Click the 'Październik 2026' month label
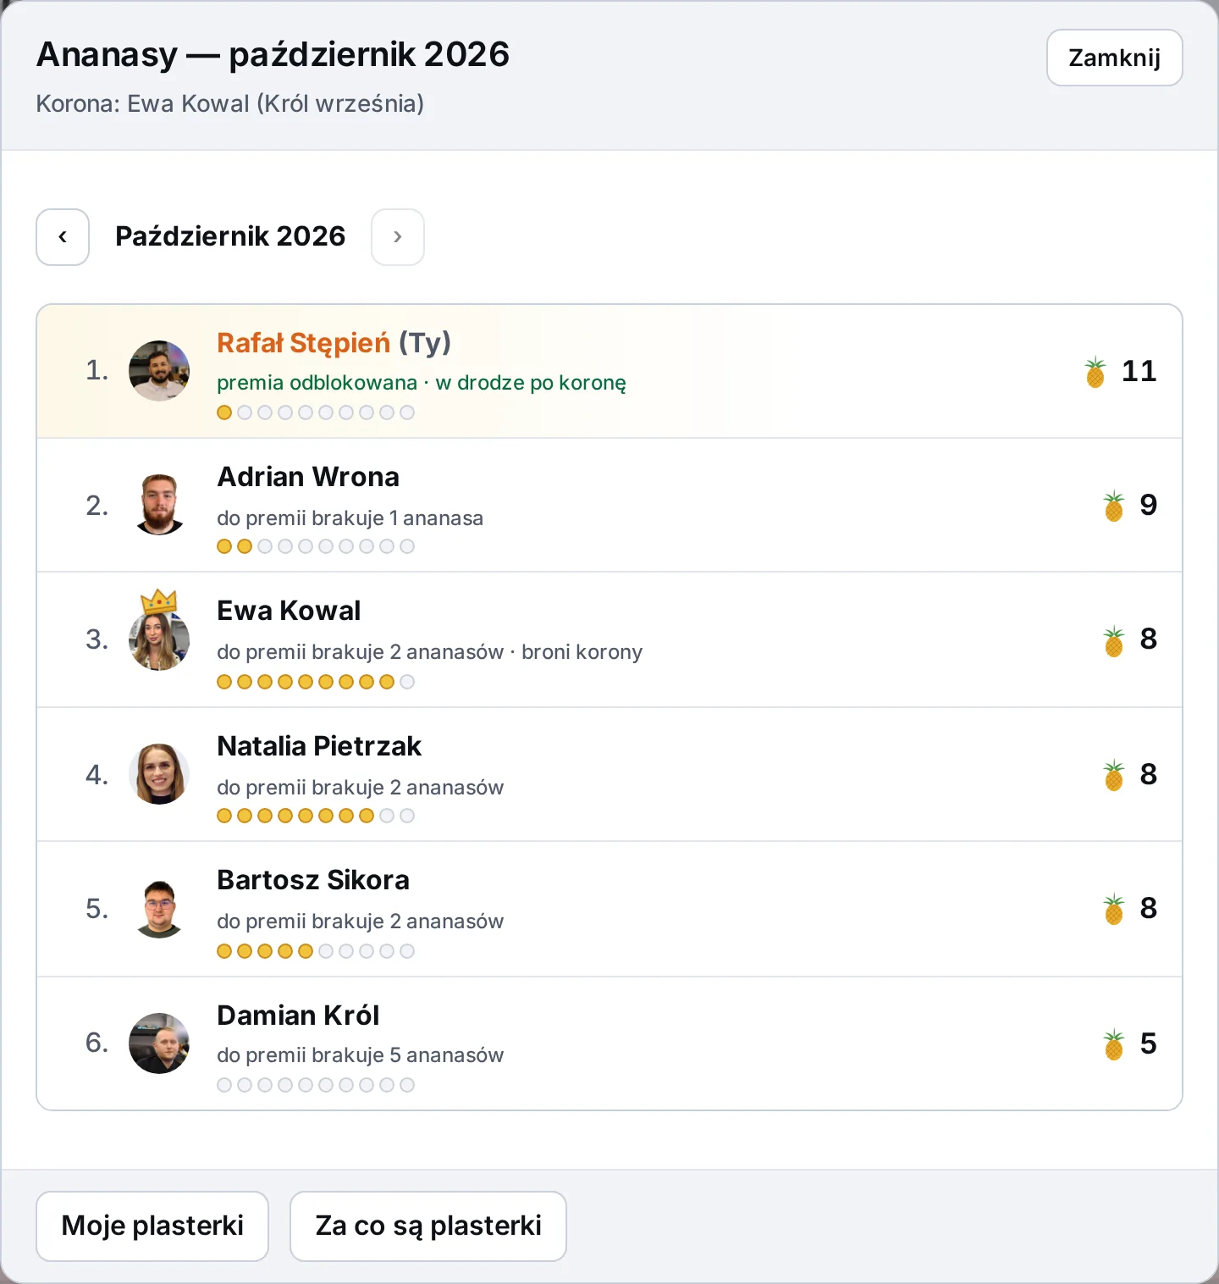The height and width of the screenshot is (1284, 1219). (230, 236)
